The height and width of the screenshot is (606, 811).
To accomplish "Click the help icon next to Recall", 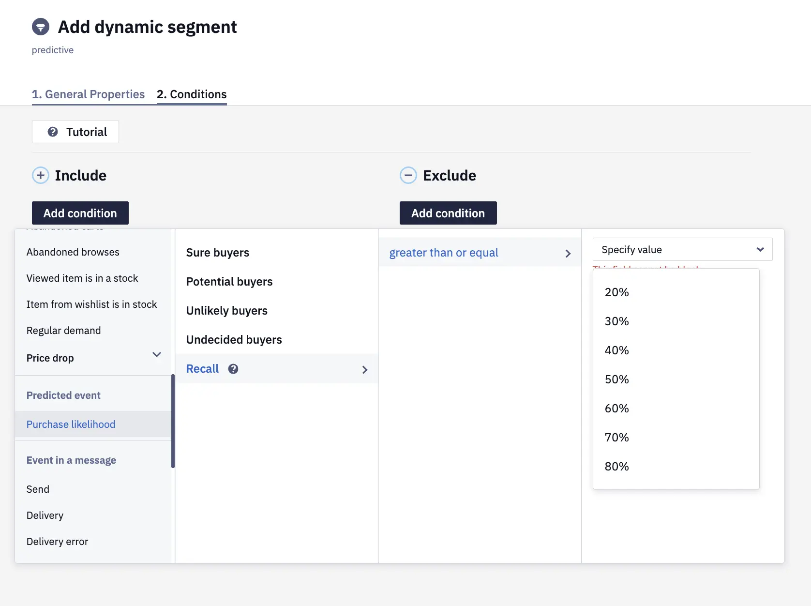I will [x=233, y=369].
